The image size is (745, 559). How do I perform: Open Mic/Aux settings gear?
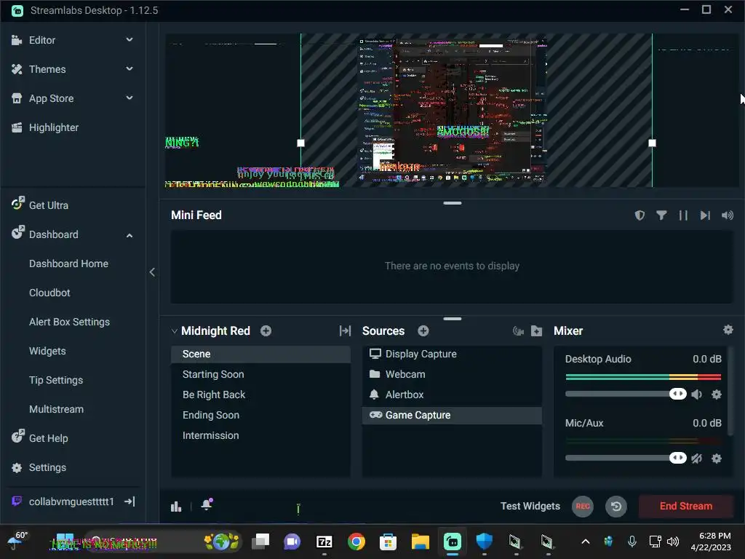717,459
